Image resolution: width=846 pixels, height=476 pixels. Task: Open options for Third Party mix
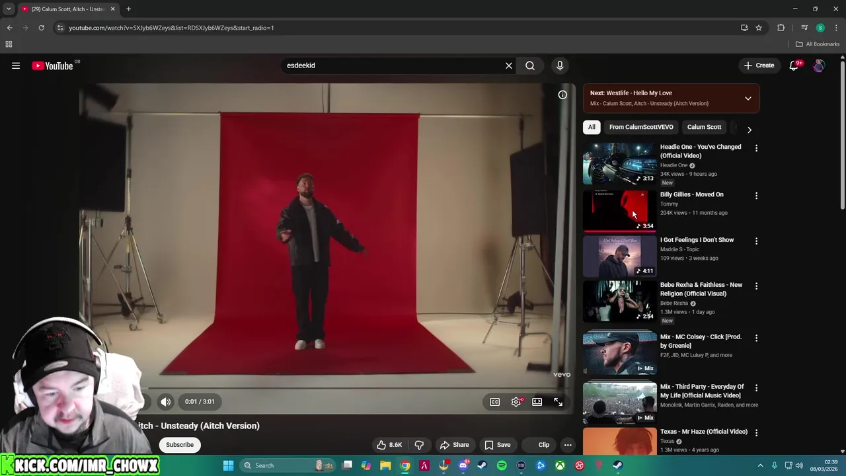[756, 387]
